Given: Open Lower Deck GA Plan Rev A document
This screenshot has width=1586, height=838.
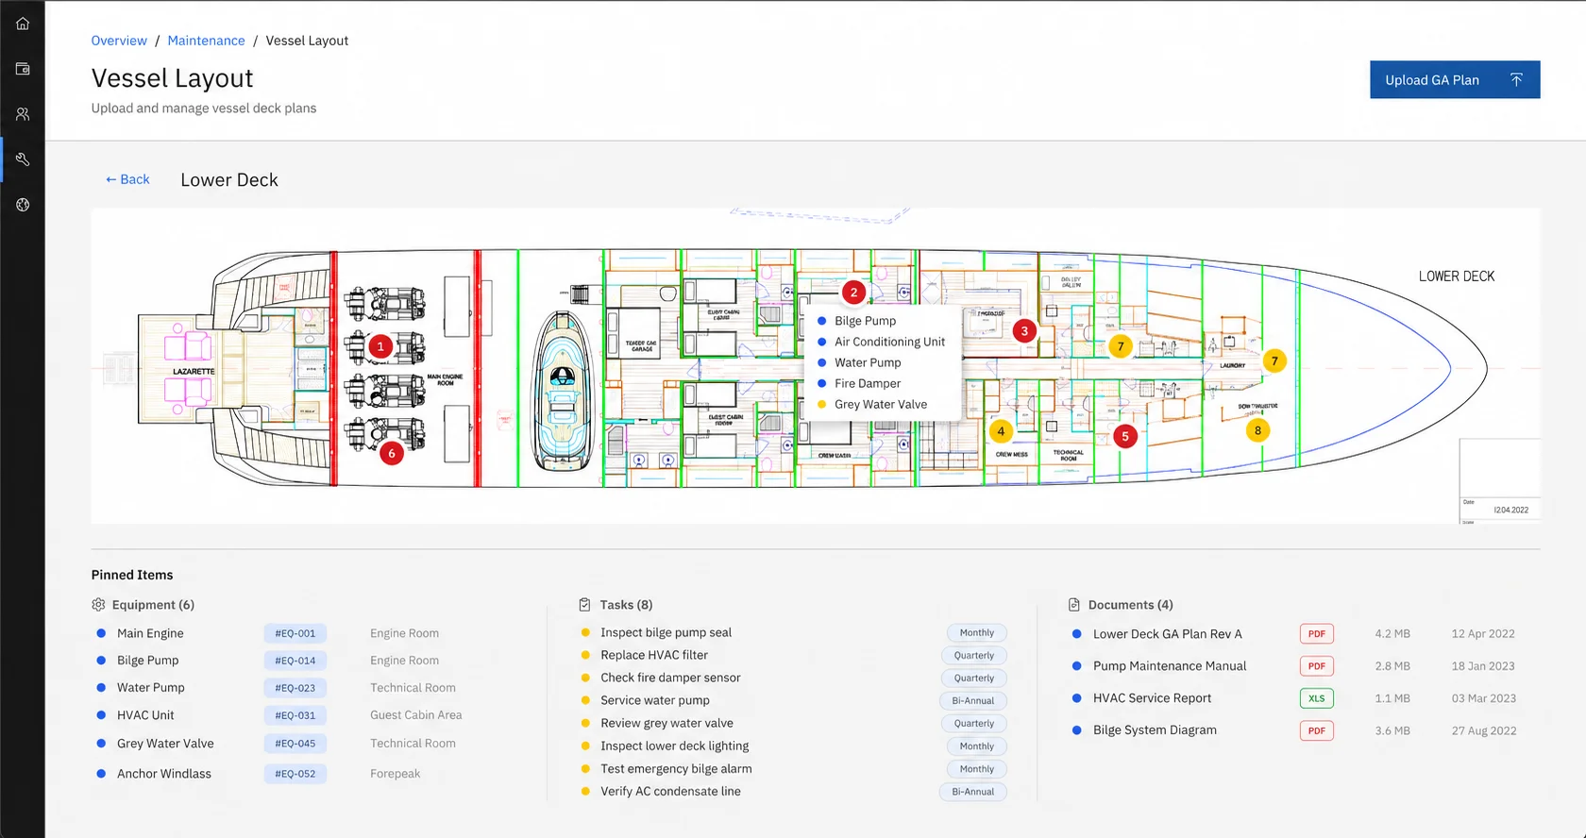Looking at the screenshot, I should click(x=1168, y=634).
